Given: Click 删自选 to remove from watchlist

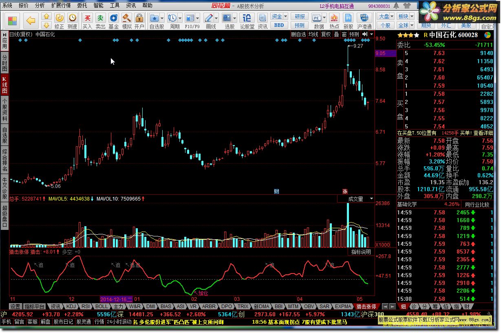Looking at the screenshot, I should [298, 35].
